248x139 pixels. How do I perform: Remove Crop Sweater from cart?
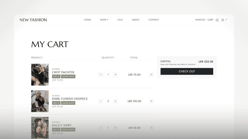pyautogui.click(x=151, y=75)
